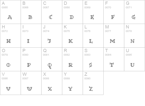Screen dimensions: 145x106
Task: Select the C glyph cell coded 0067
Action: [52, 12]
